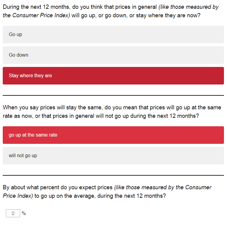Select the highlighted "Stay where they are" option
This screenshot has width=227, height=225.
point(113,76)
